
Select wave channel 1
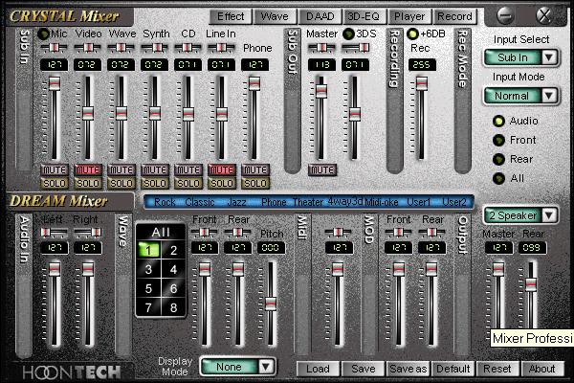coord(148,250)
